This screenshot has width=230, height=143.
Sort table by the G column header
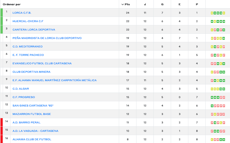coord(162,4)
